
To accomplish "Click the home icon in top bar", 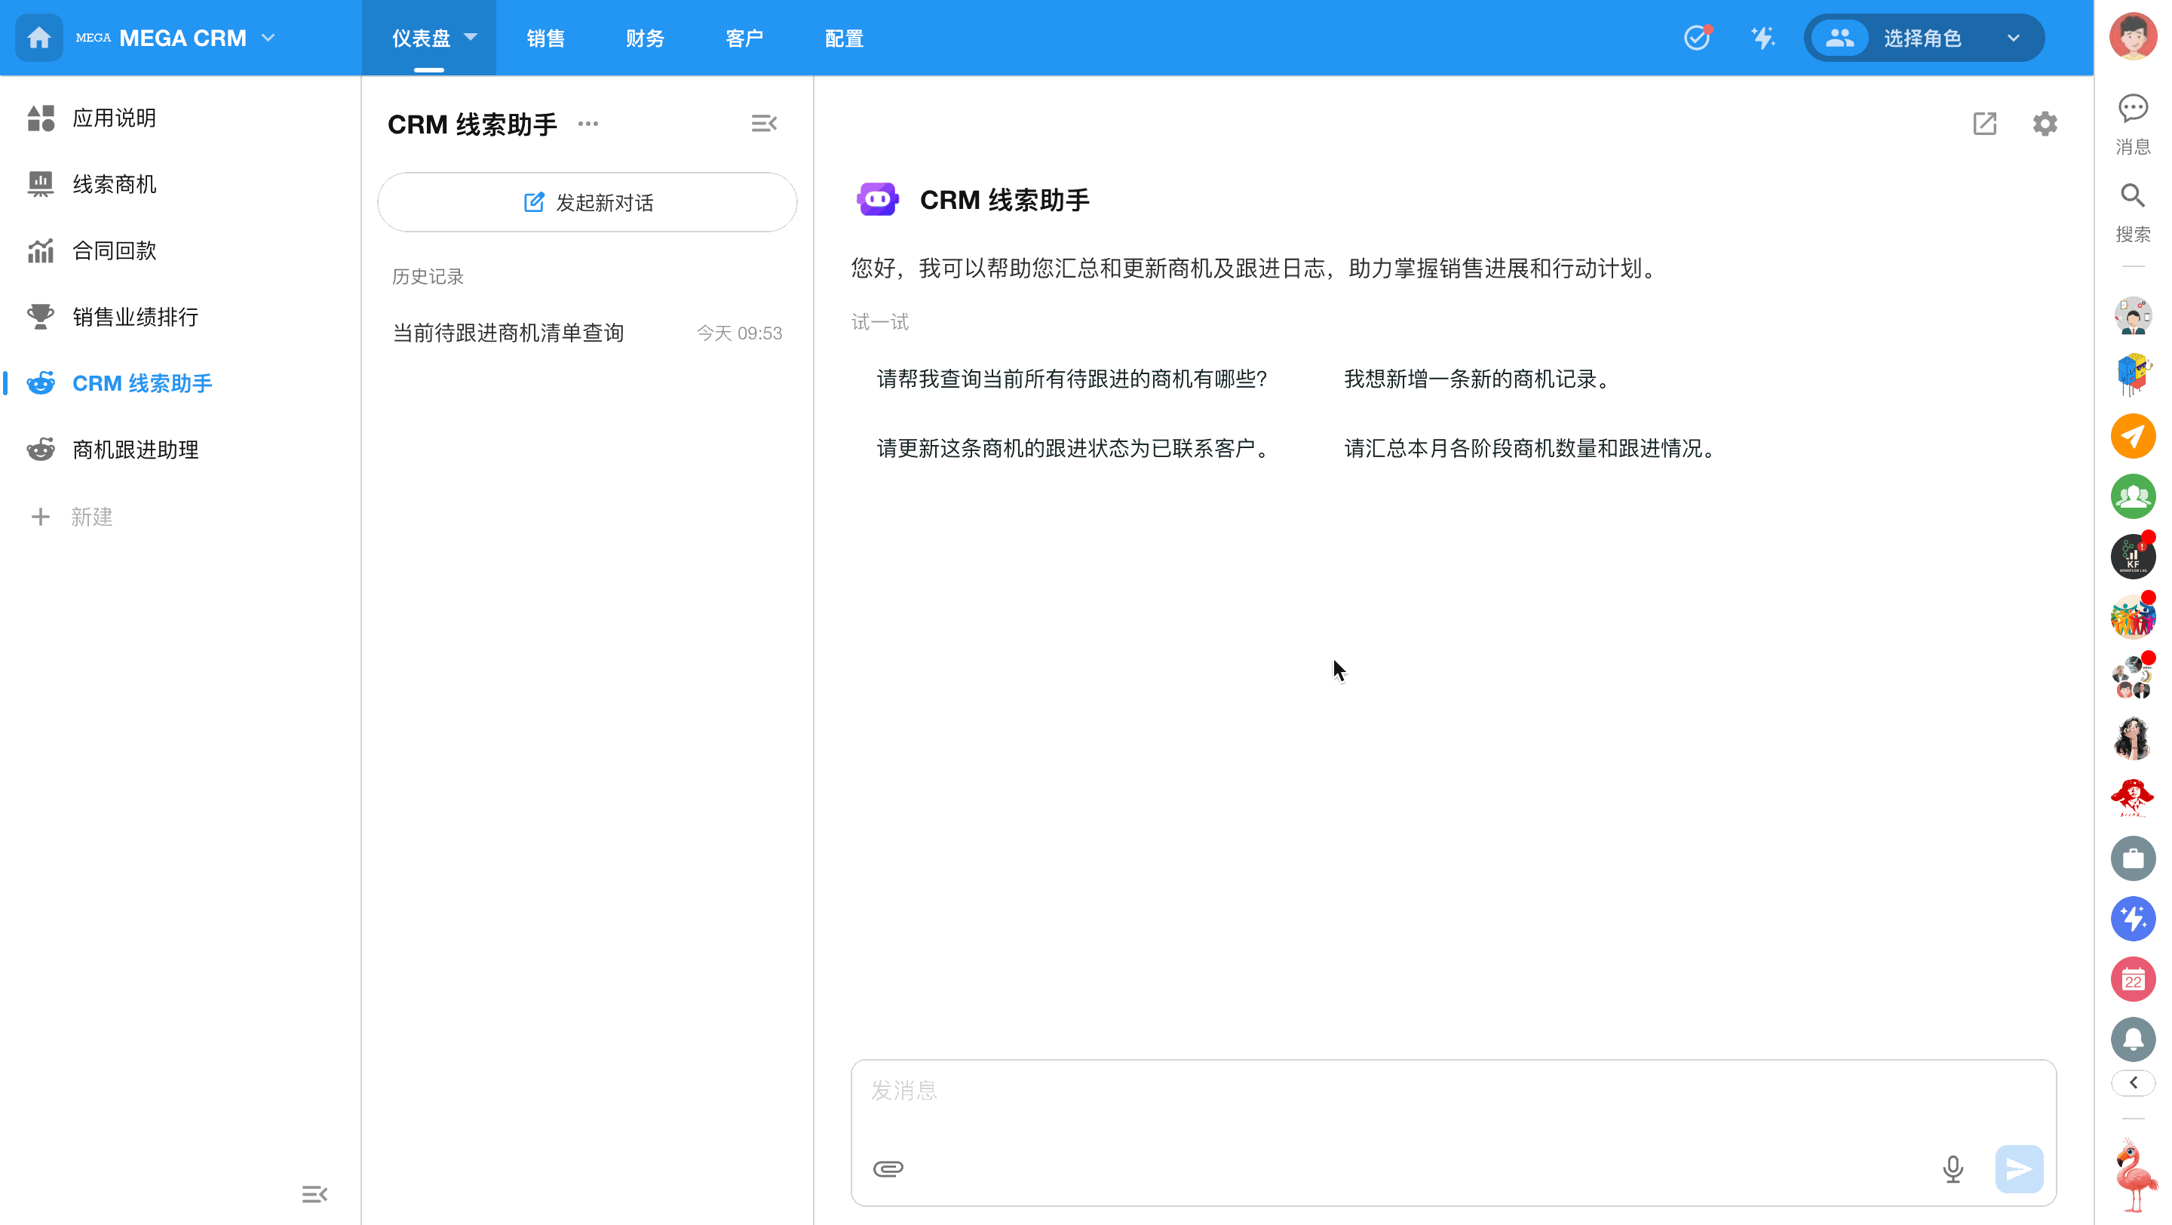I will click(x=38, y=38).
